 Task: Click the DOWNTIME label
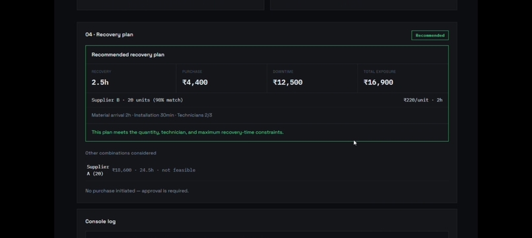283,72
